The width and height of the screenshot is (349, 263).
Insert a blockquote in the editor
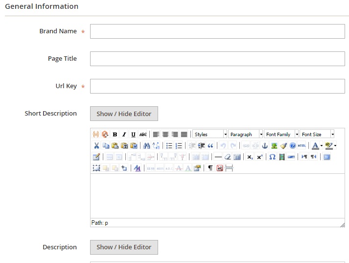click(x=210, y=145)
